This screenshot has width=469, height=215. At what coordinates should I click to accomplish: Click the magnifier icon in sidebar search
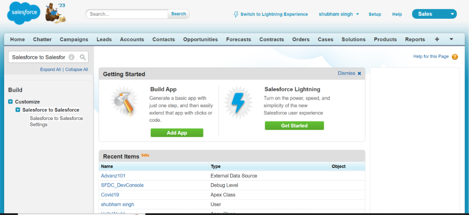[82, 58]
